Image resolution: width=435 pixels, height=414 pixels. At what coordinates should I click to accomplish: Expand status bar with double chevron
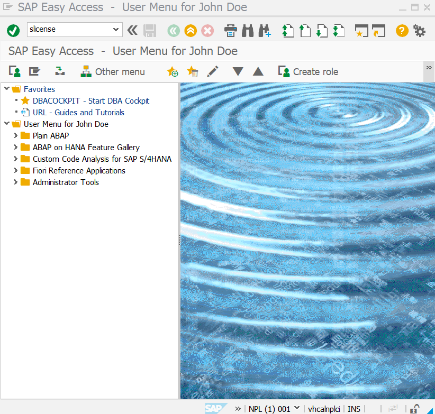coord(238,409)
